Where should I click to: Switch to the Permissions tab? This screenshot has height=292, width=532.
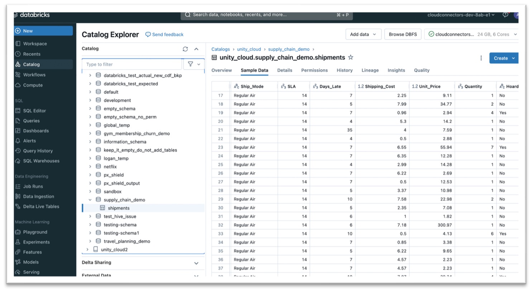(315, 70)
